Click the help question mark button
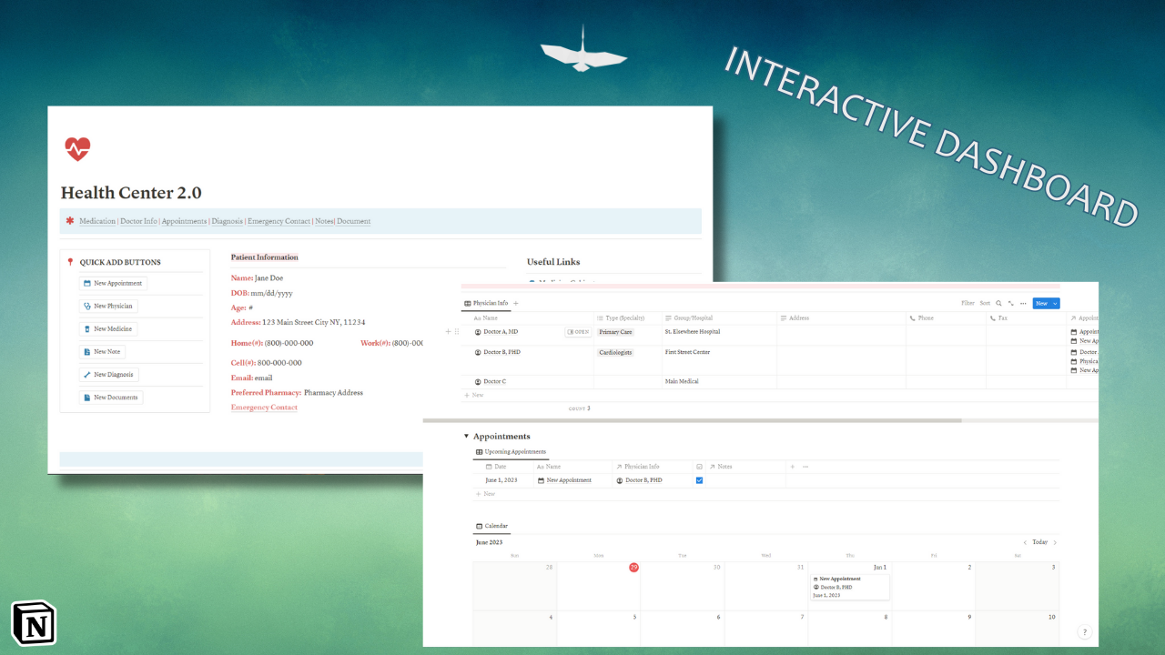 point(1084,632)
